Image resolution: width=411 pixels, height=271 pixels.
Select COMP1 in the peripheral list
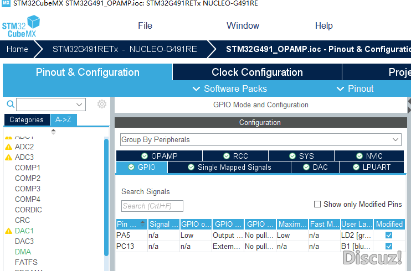(28, 168)
